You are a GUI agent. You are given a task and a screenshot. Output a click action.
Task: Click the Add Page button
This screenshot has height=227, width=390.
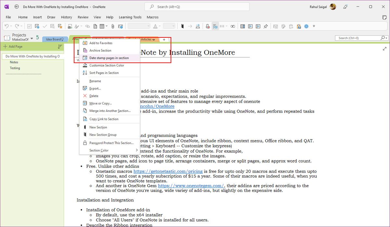pyautogui.click(x=13, y=47)
